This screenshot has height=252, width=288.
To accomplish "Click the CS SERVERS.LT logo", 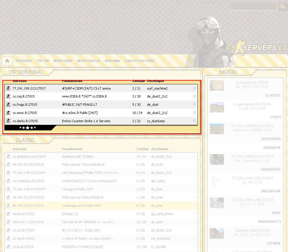I will pyautogui.click(x=256, y=48).
